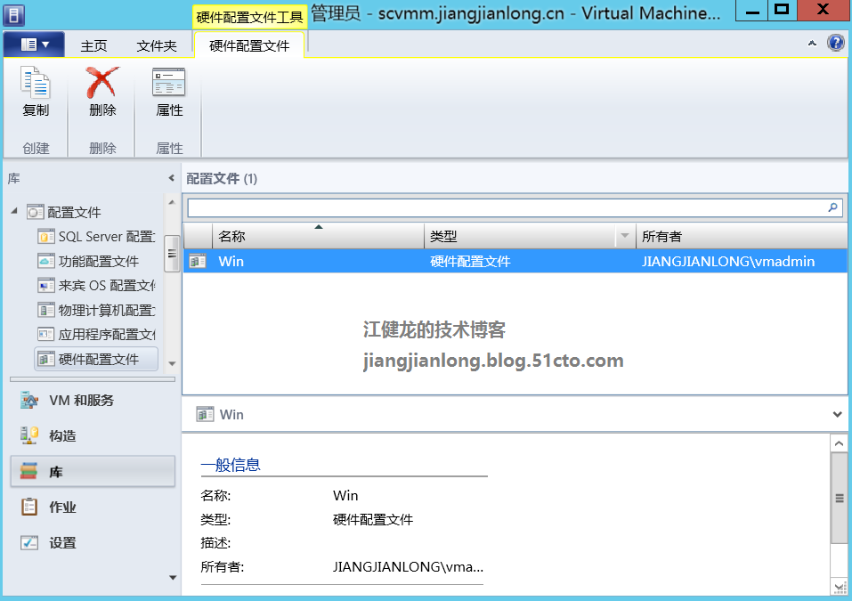Select the Win profile row
The width and height of the screenshot is (852, 601).
pos(515,262)
